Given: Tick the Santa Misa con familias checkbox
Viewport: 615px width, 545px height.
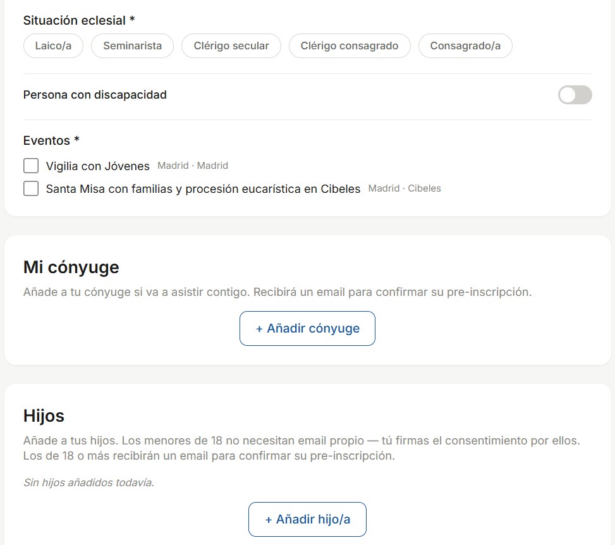Looking at the screenshot, I should [x=31, y=188].
